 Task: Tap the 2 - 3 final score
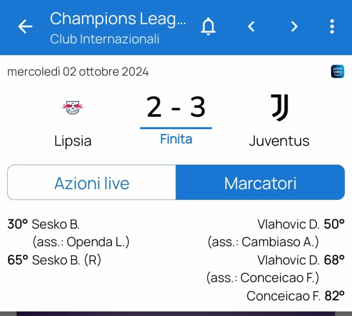coord(176,107)
